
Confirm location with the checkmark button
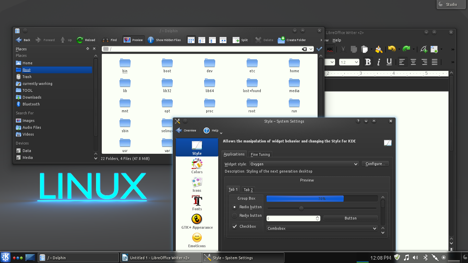[319, 49]
